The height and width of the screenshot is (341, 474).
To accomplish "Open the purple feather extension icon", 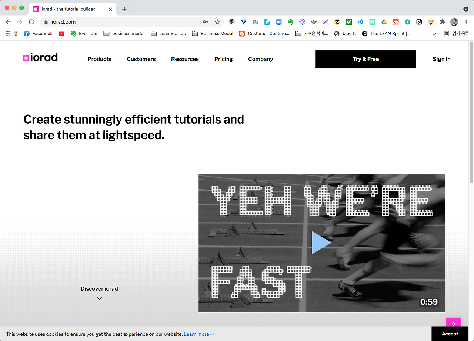I will [326, 22].
